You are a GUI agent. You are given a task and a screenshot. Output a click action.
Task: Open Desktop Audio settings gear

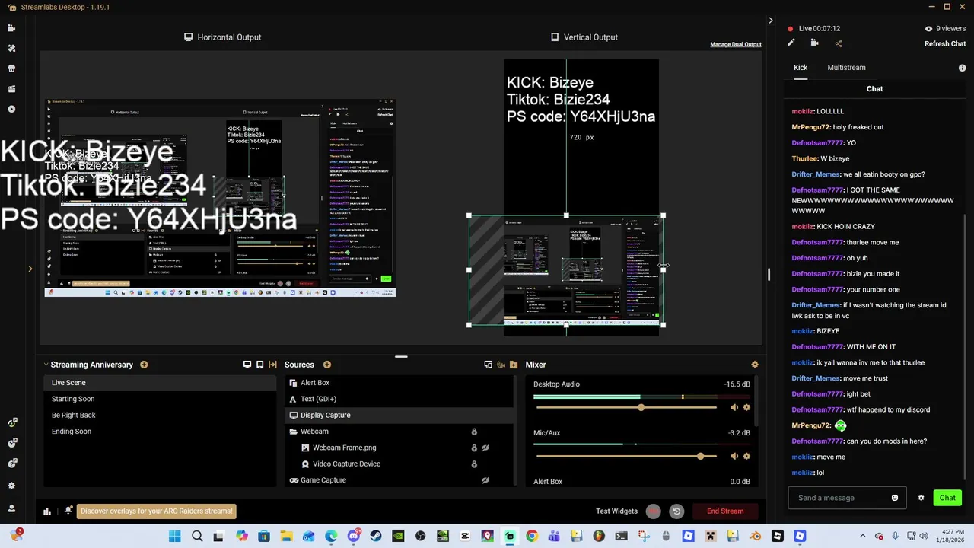click(x=746, y=408)
